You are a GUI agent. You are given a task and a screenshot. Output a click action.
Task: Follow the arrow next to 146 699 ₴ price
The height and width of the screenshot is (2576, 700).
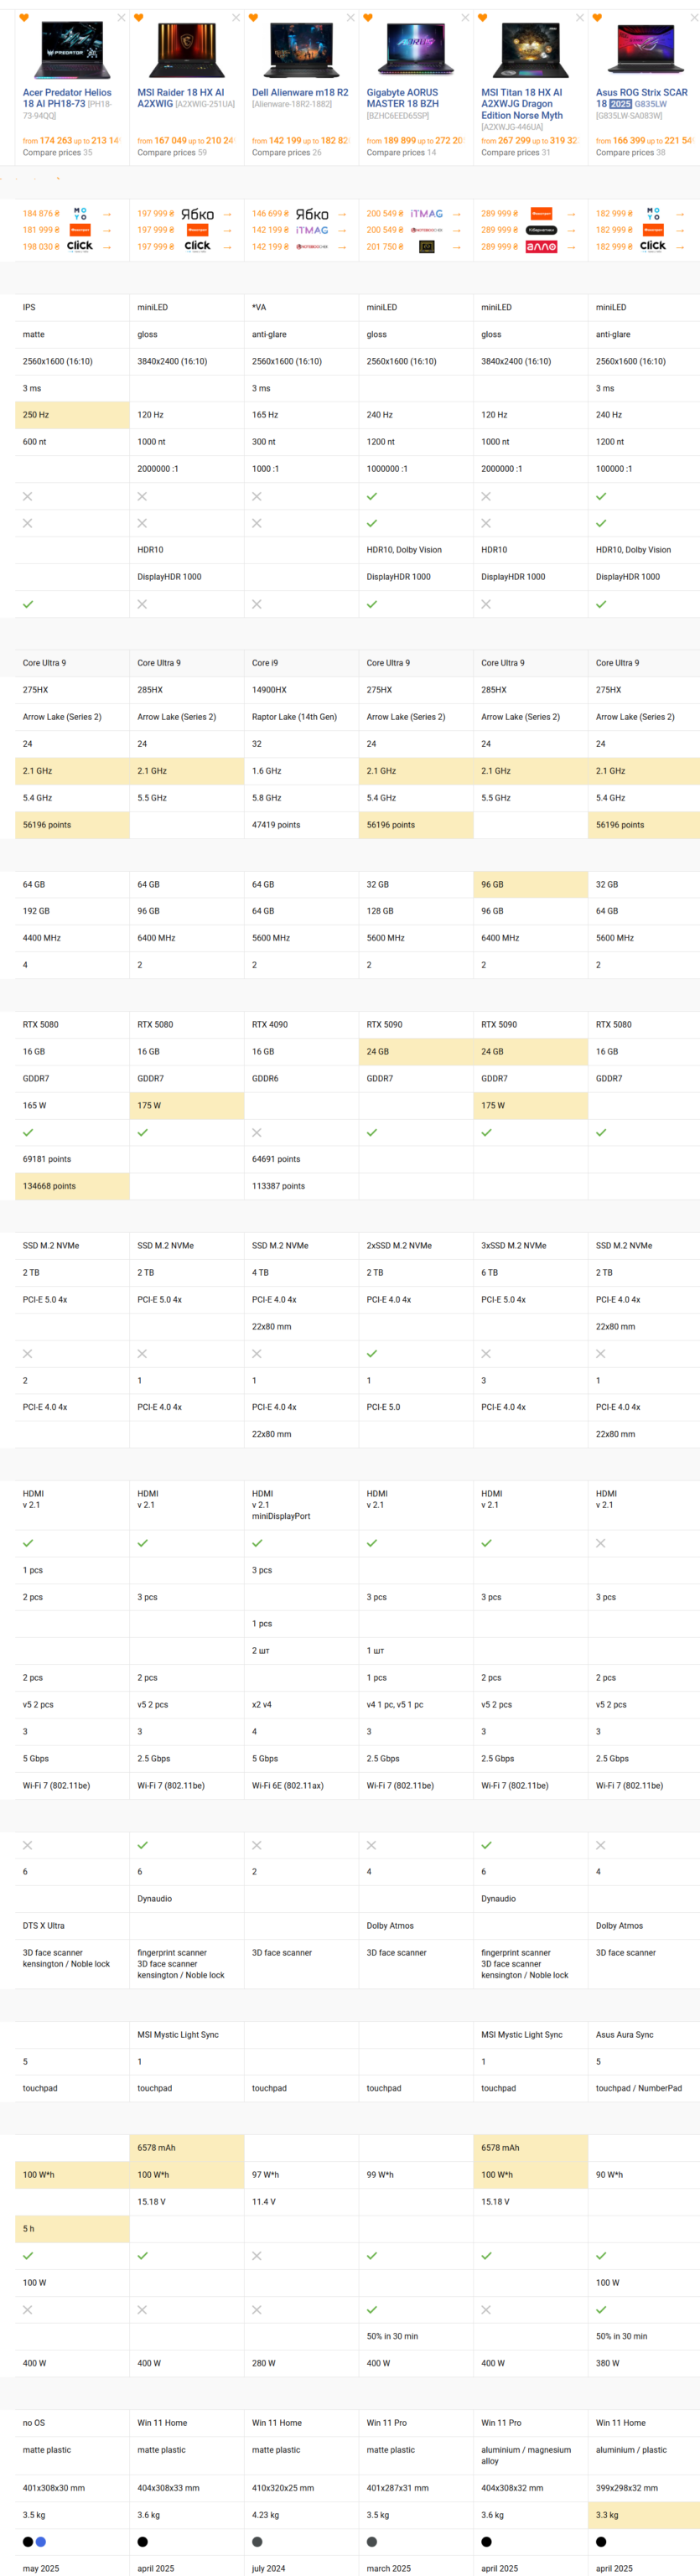(342, 214)
